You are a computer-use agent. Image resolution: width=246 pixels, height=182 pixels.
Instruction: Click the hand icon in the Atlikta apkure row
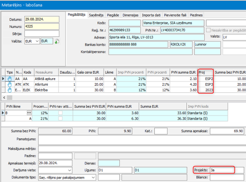(x=10, y=79)
